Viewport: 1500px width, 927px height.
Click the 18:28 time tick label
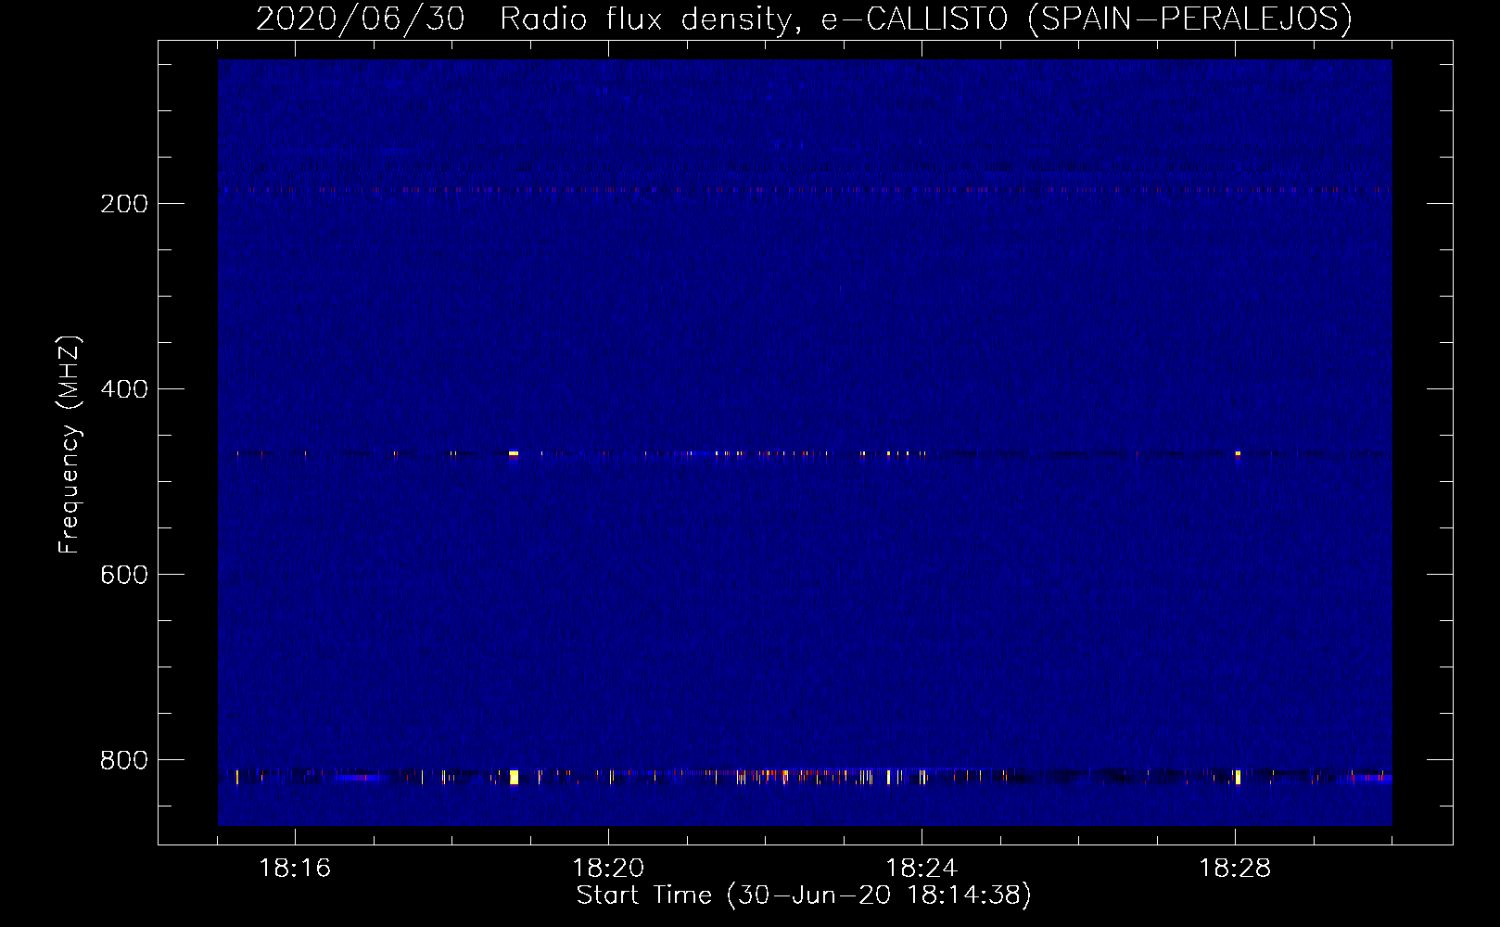coord(1235,869)
